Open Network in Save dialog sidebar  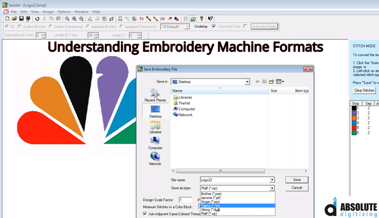click(x=155, y=159)
